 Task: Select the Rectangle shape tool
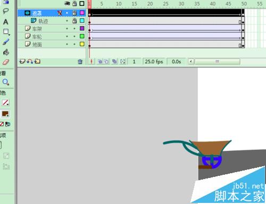pos(6,32)
